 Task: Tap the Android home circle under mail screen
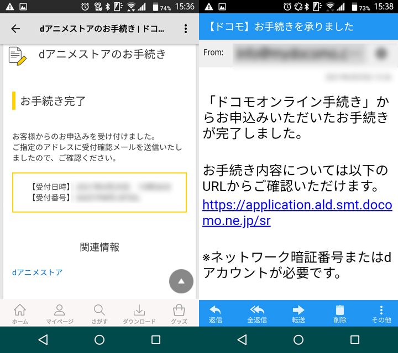[x=298, y=340]
